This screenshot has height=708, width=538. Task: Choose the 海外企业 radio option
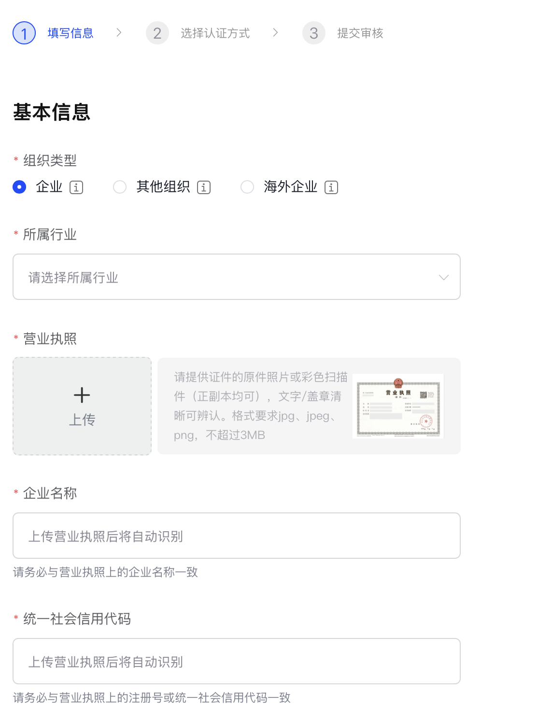click(247, 187)
